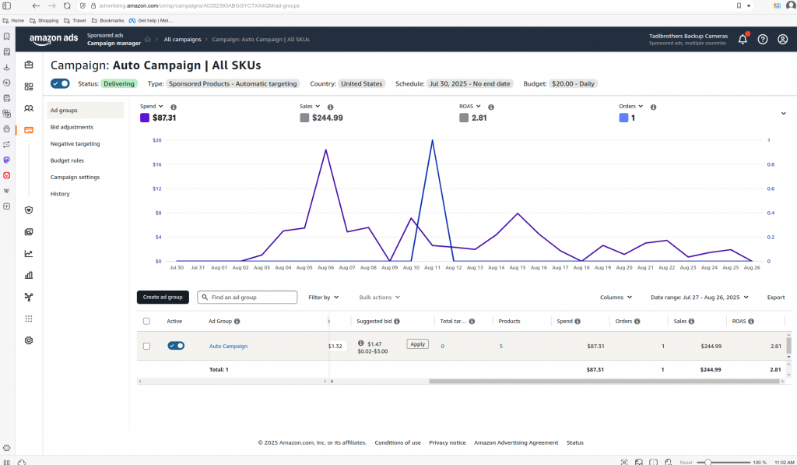797x465 pixels.
Task: Export the ad group table
Action: pyautogui.click(x=776, y=297)
